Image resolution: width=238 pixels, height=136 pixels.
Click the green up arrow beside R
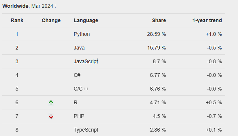coord(51,103)
